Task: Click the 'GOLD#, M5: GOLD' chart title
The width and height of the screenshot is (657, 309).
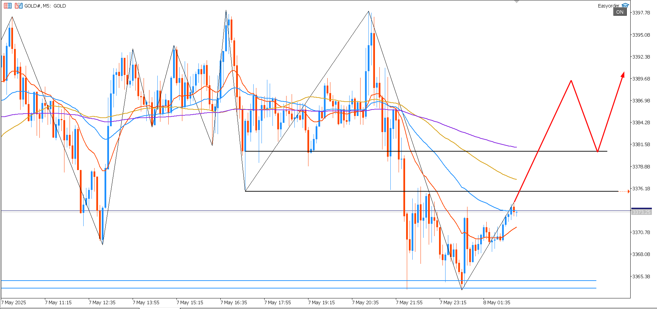Action: click(45, 6)
